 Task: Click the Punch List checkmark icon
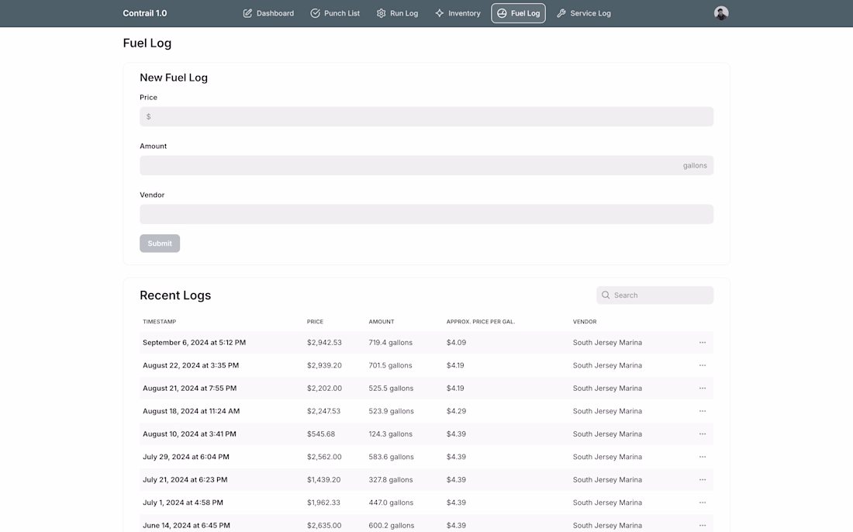pyautogui.click(x=315, y=13)
